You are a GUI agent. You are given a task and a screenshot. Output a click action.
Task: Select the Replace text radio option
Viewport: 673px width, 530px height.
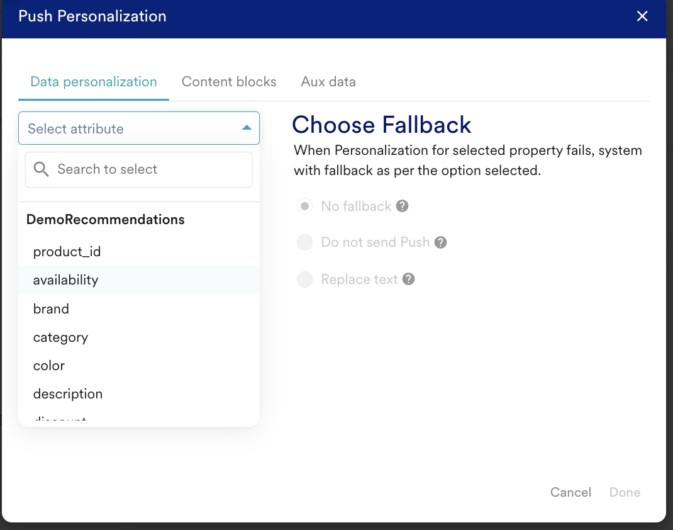click(x=305, y=279)
